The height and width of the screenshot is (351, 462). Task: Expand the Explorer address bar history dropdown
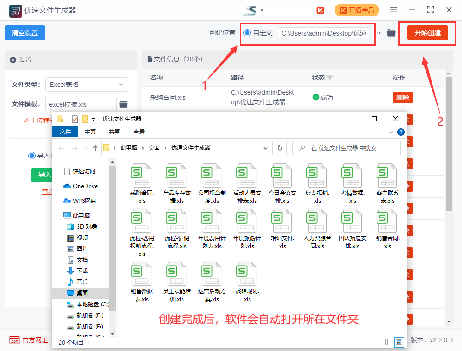coord(266,148)
